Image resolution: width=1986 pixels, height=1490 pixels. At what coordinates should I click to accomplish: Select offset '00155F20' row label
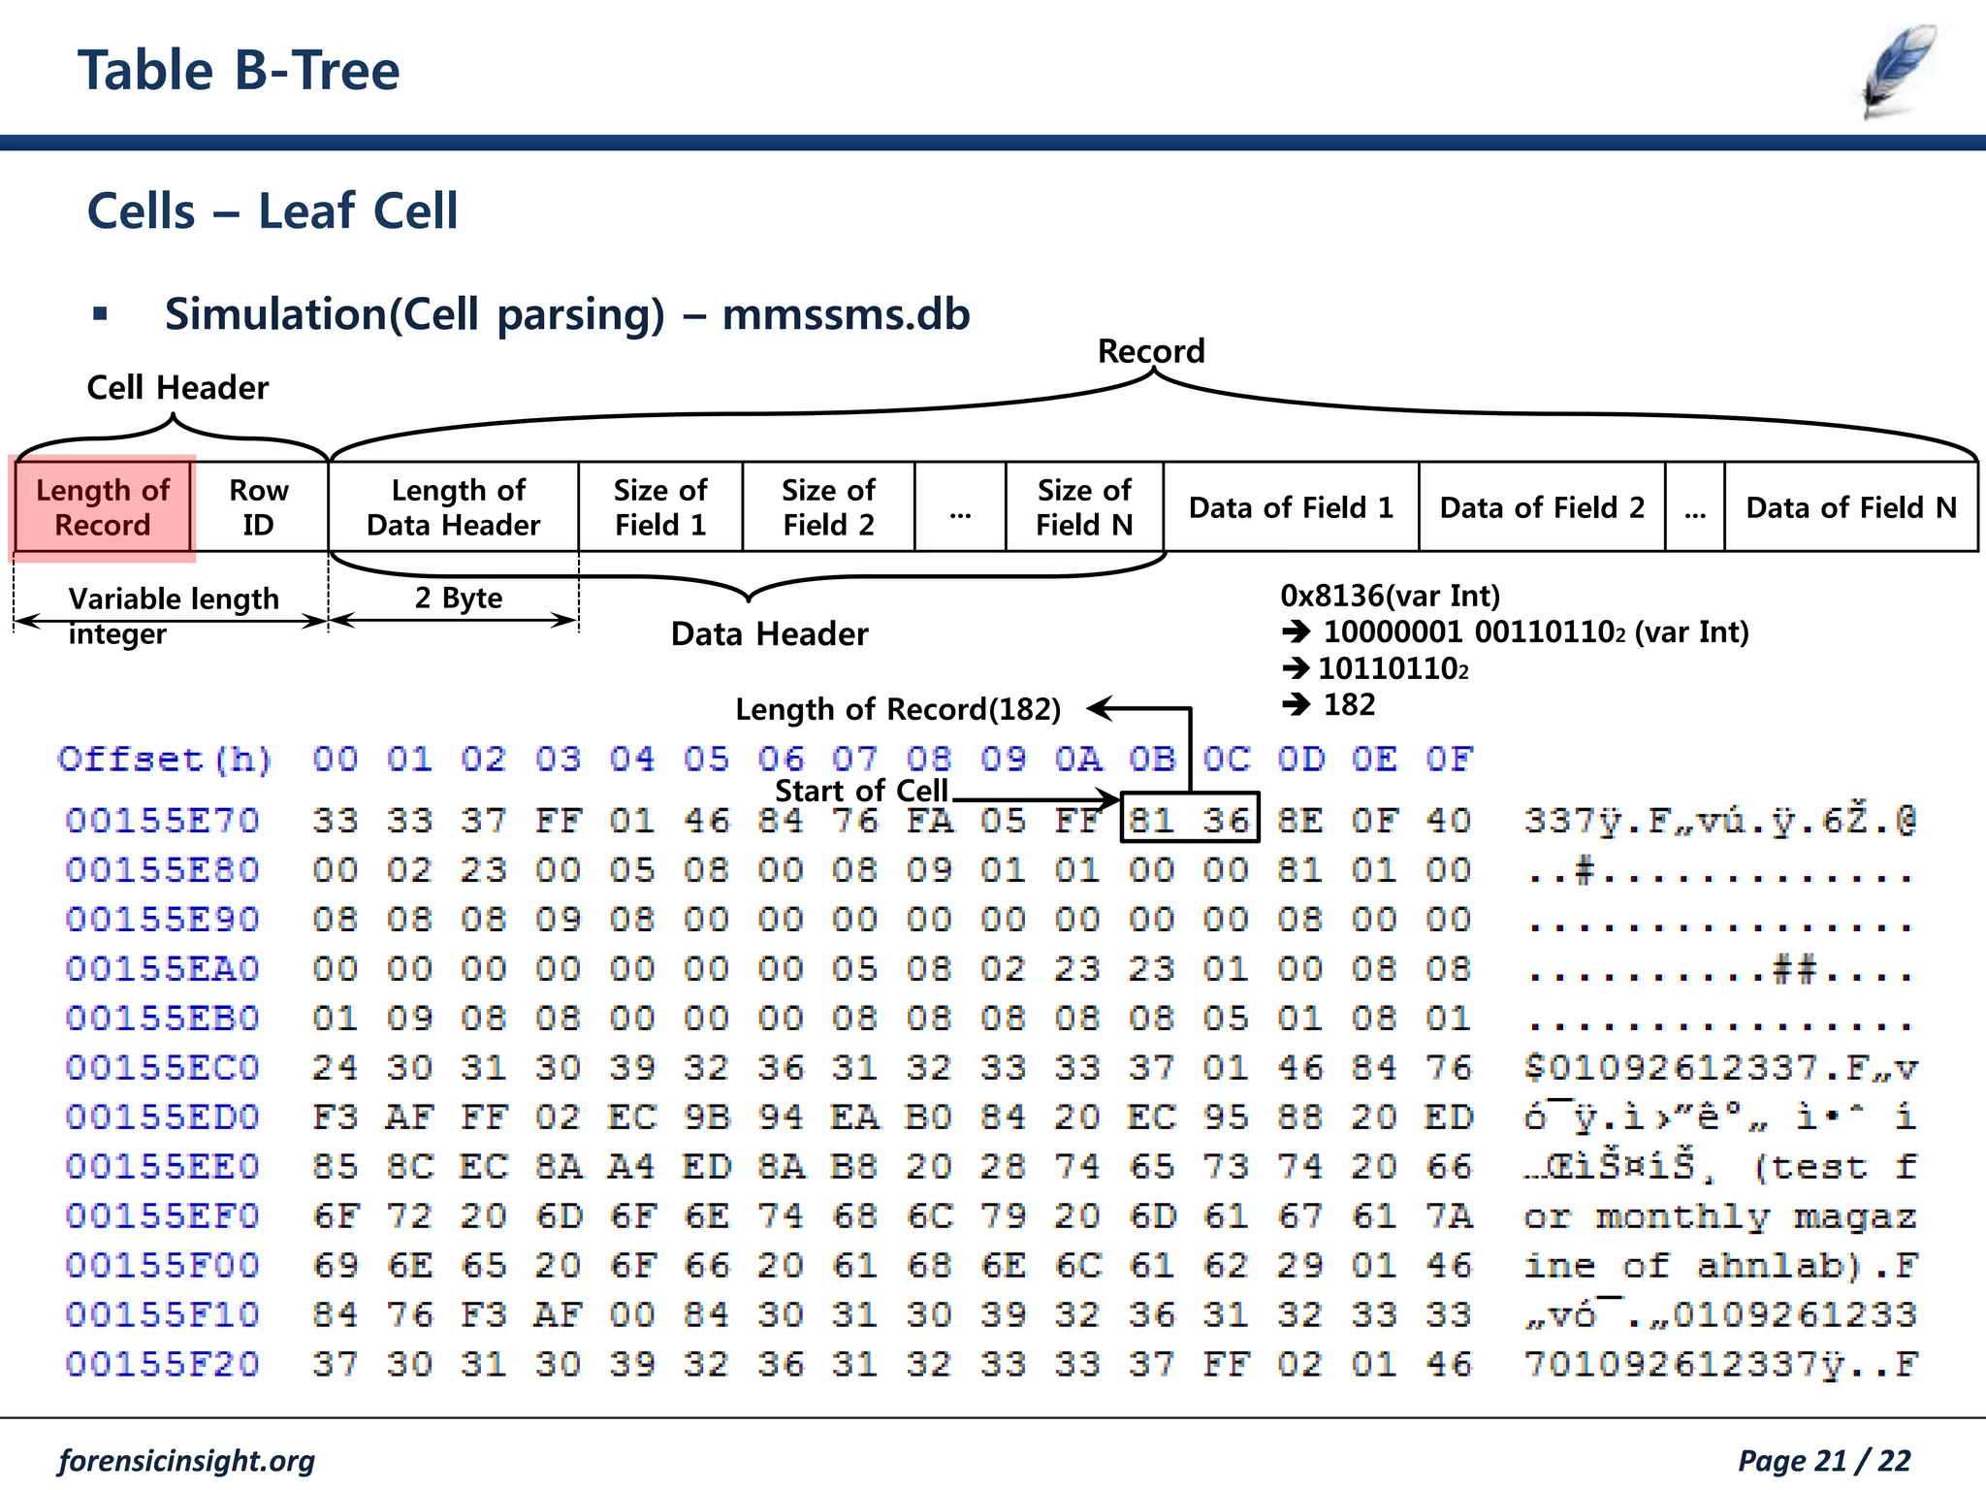(162, 1365)
